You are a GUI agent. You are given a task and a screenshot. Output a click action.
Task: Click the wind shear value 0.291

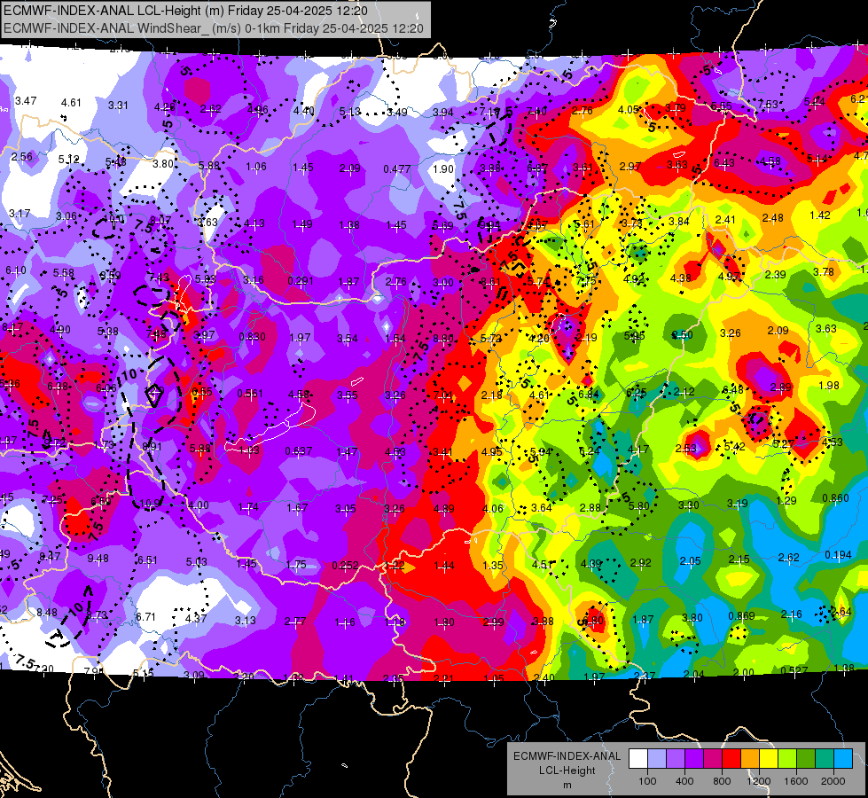click(301, 281)
